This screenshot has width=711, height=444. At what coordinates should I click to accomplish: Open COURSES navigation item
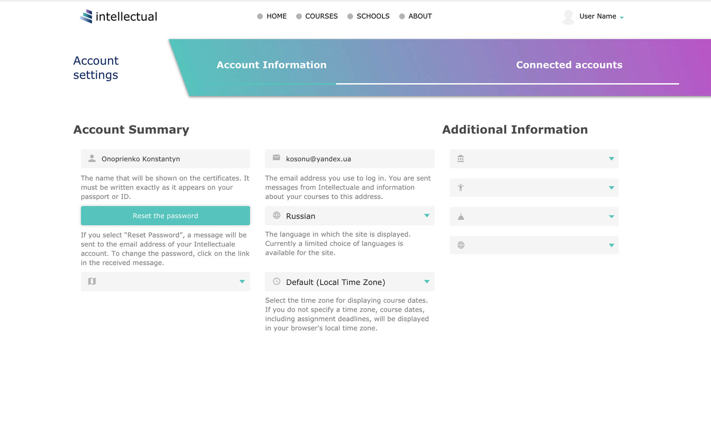[321, 16]
